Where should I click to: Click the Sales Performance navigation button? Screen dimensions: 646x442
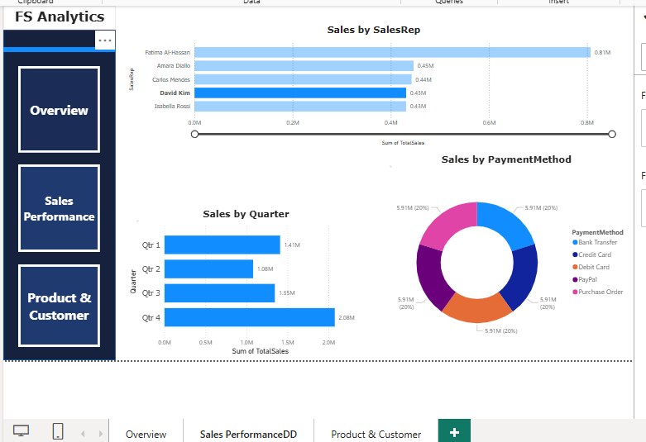[x=59, y=208]
